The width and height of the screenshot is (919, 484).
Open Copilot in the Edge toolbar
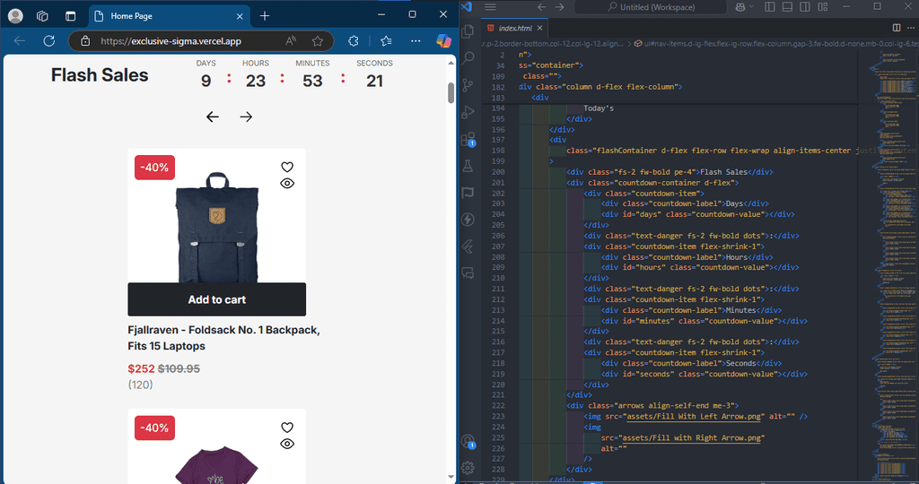pyautogui.click(x=443, y=40)
